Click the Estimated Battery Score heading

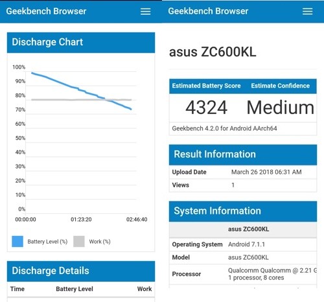point(206,86)
